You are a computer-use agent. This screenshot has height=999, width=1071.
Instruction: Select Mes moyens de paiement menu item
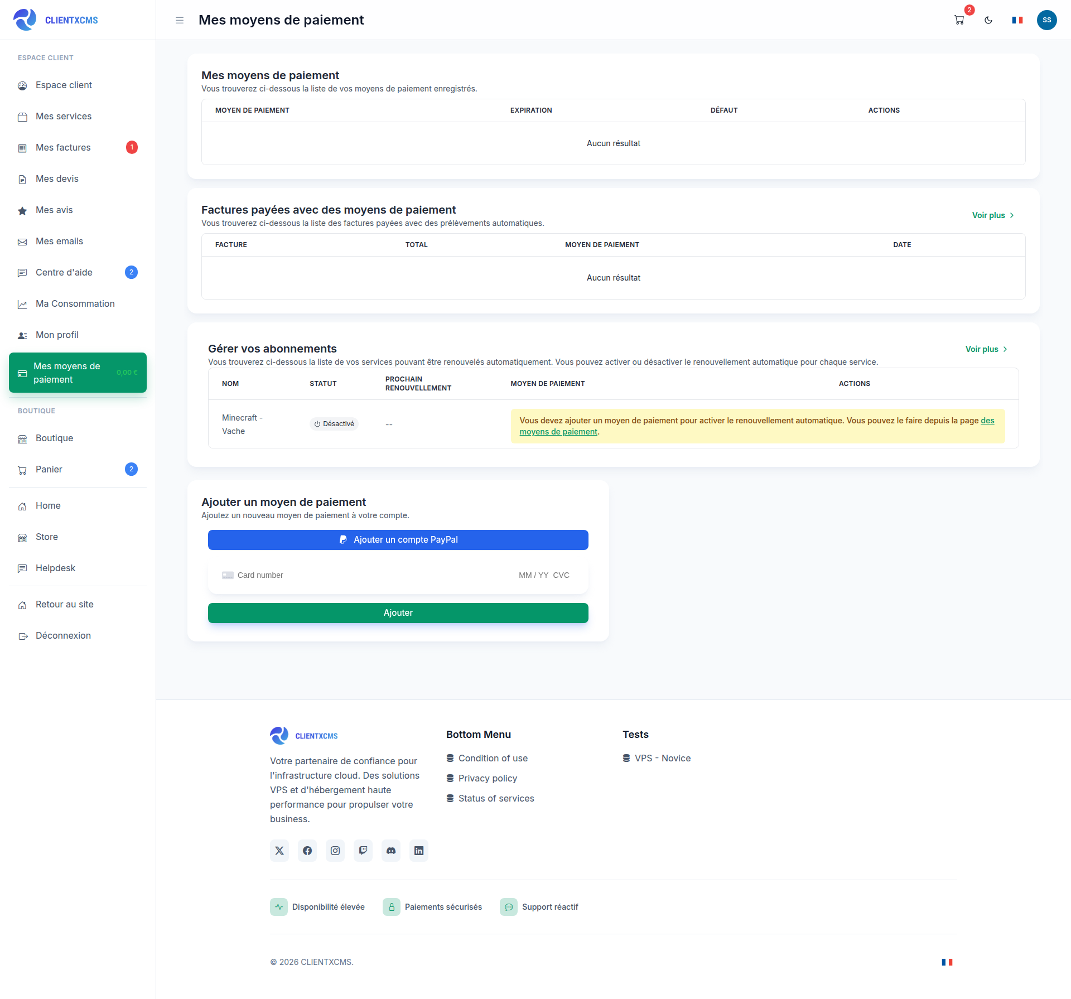point(78,373)
